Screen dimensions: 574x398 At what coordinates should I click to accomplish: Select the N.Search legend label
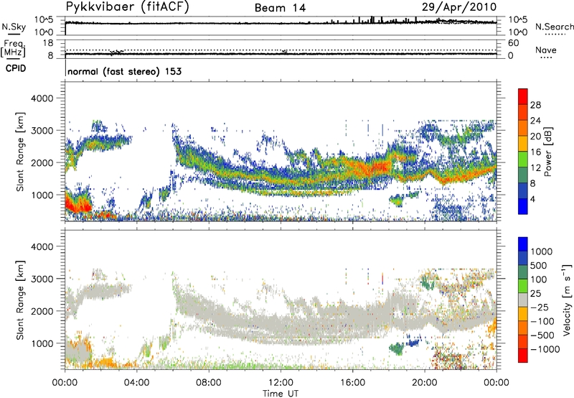(555, 27)
